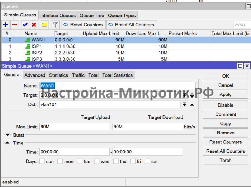Click green queue icon in ISP2 row

coord(28,53)
